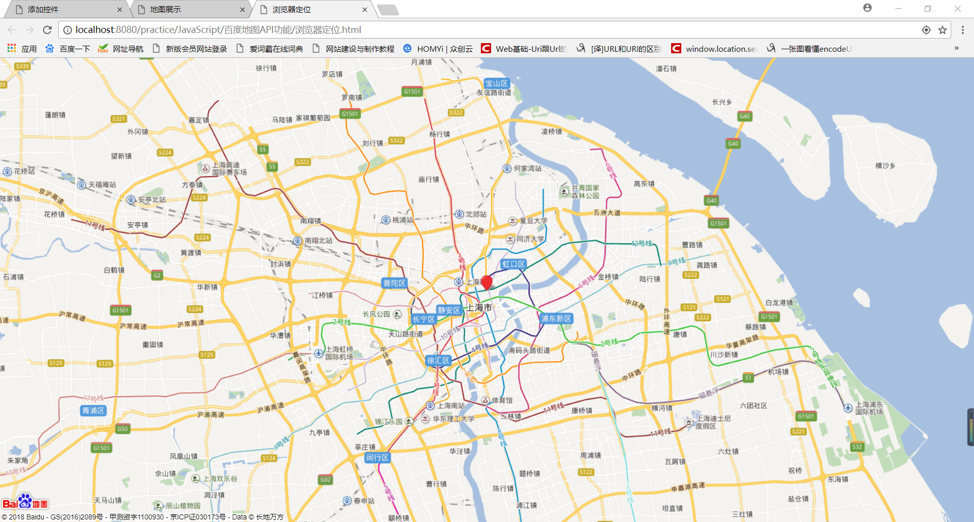This screenshot has height=522, width=974.
Task: Open the Chrome three-dot menu
Action: (963, 30)
